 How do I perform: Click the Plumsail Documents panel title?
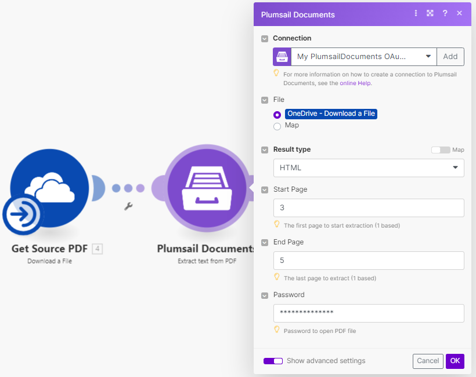(x=298, y=14)
